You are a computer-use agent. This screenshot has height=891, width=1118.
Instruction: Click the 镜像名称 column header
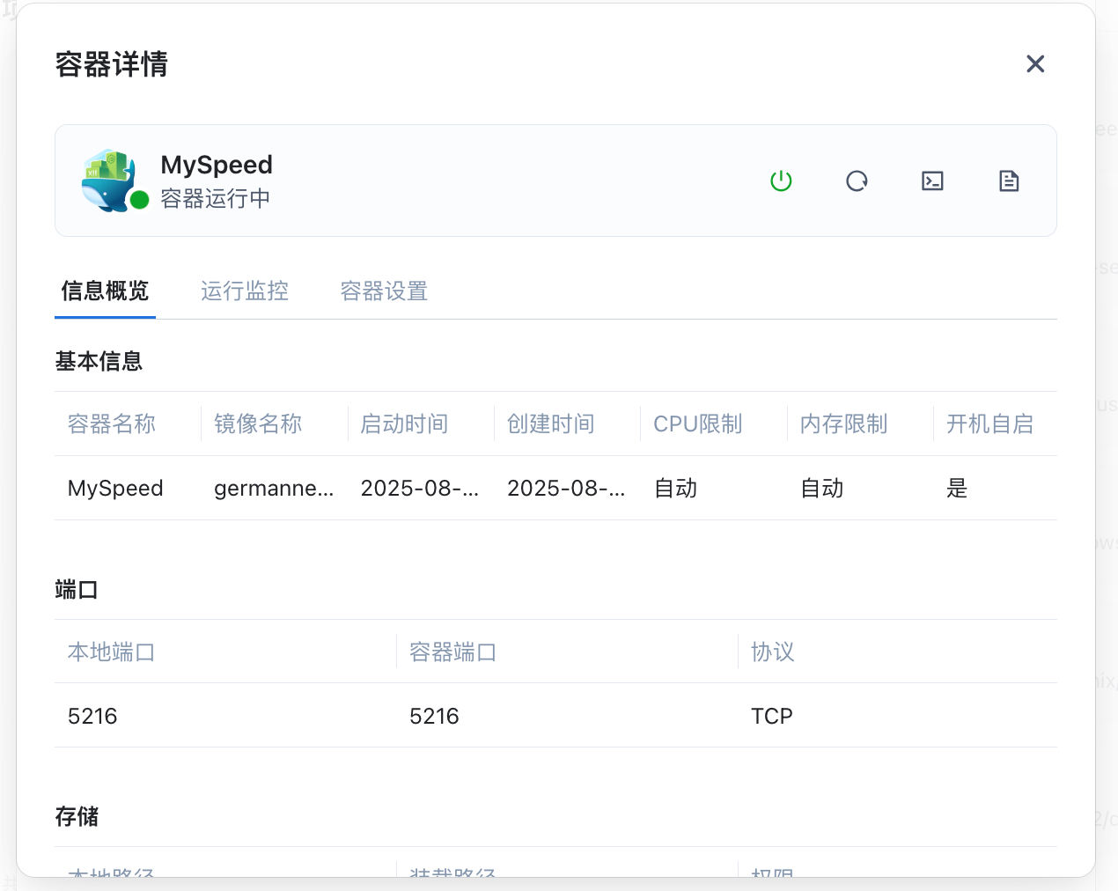point(258,424)
